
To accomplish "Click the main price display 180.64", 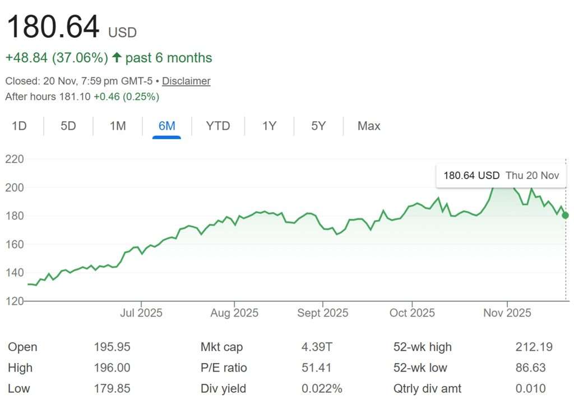I will tap(53, 25).
